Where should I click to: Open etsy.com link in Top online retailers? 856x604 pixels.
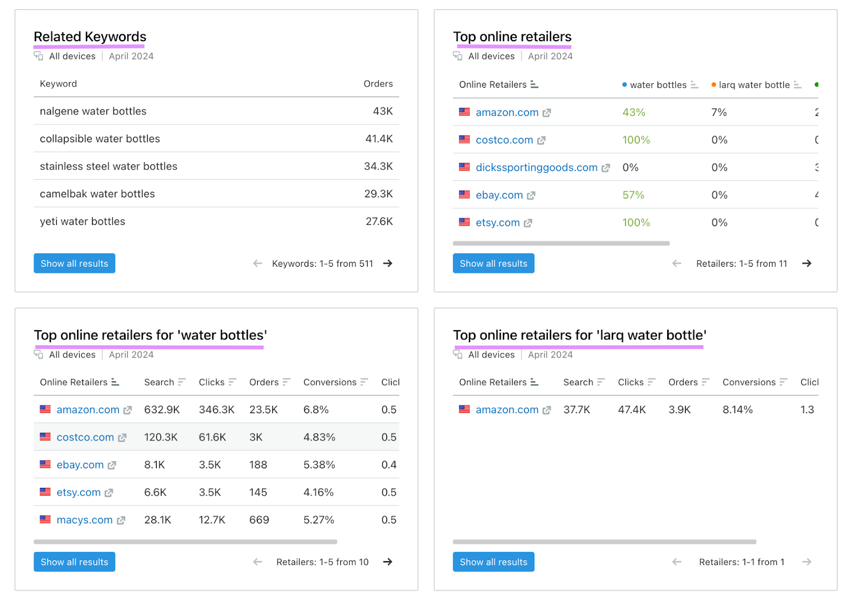coord(498,223)
